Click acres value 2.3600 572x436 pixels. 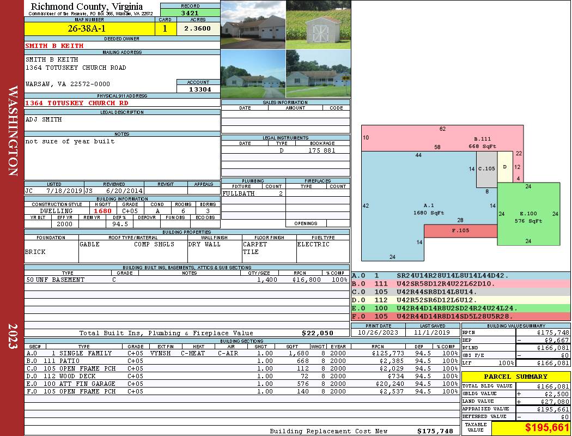pyautogui.click(x=197, y=28)
